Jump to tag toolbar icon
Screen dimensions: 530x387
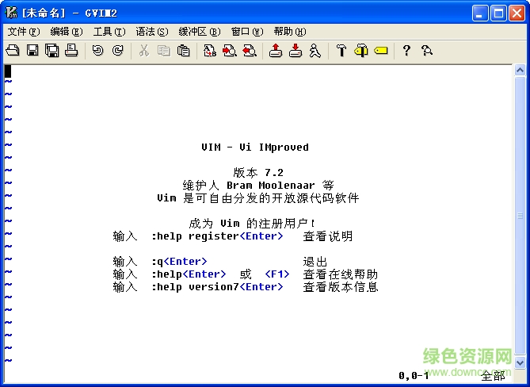tap(380, 51)
